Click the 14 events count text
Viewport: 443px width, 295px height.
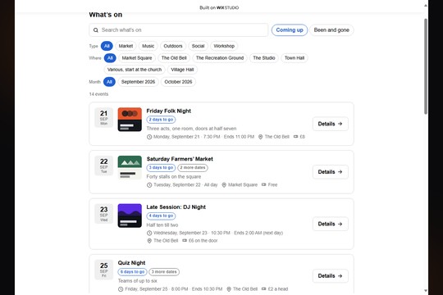click(98, 94)
